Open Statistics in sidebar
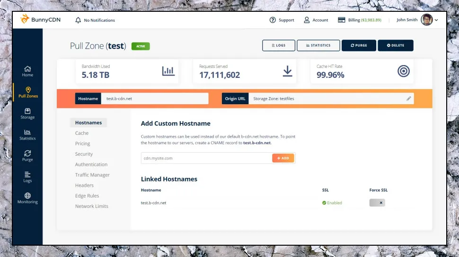Screen dimensions: 459x257 point(27,135)
